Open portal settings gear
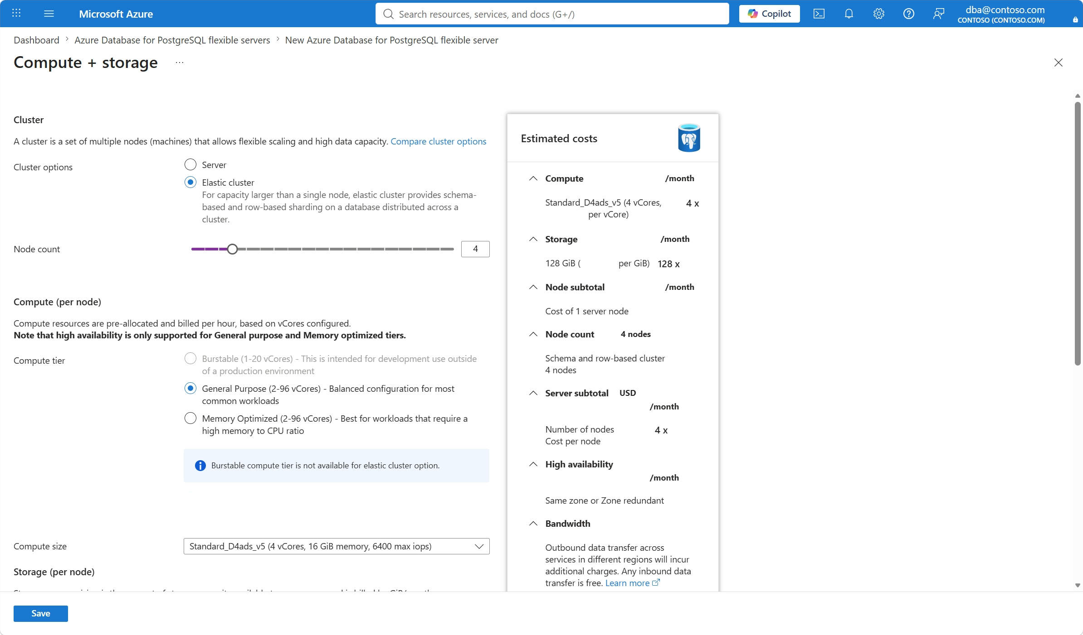Viewport: 1083px width, 635px height. [x=879, y=14]
